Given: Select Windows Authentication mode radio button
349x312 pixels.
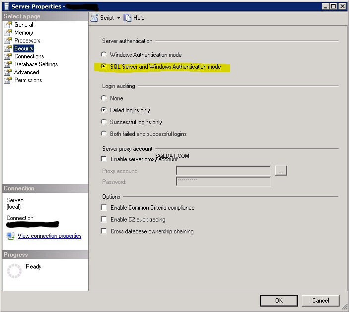Looking at the screenshot, I should tap(104, 54).
